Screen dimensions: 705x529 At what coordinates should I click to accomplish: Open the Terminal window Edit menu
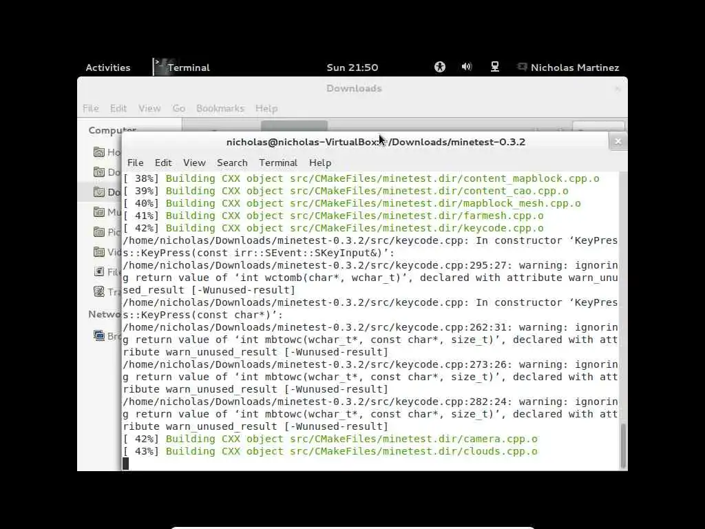163,163
